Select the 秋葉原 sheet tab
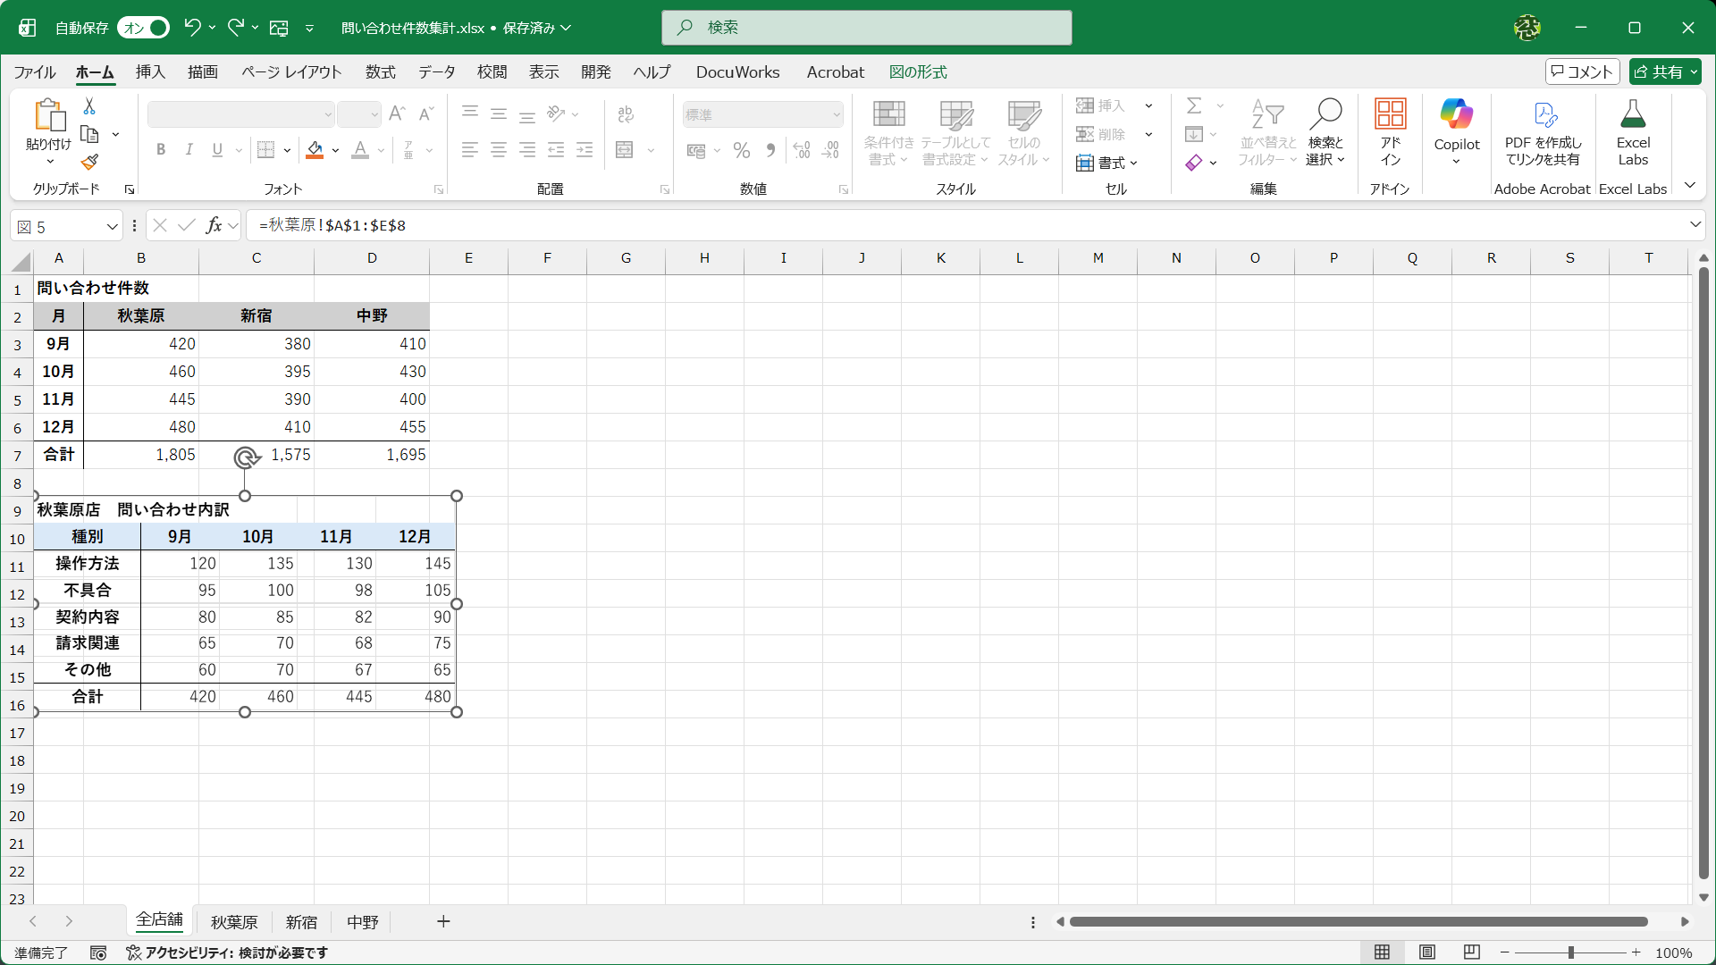1716x965 pixels. tap(233, 921)
